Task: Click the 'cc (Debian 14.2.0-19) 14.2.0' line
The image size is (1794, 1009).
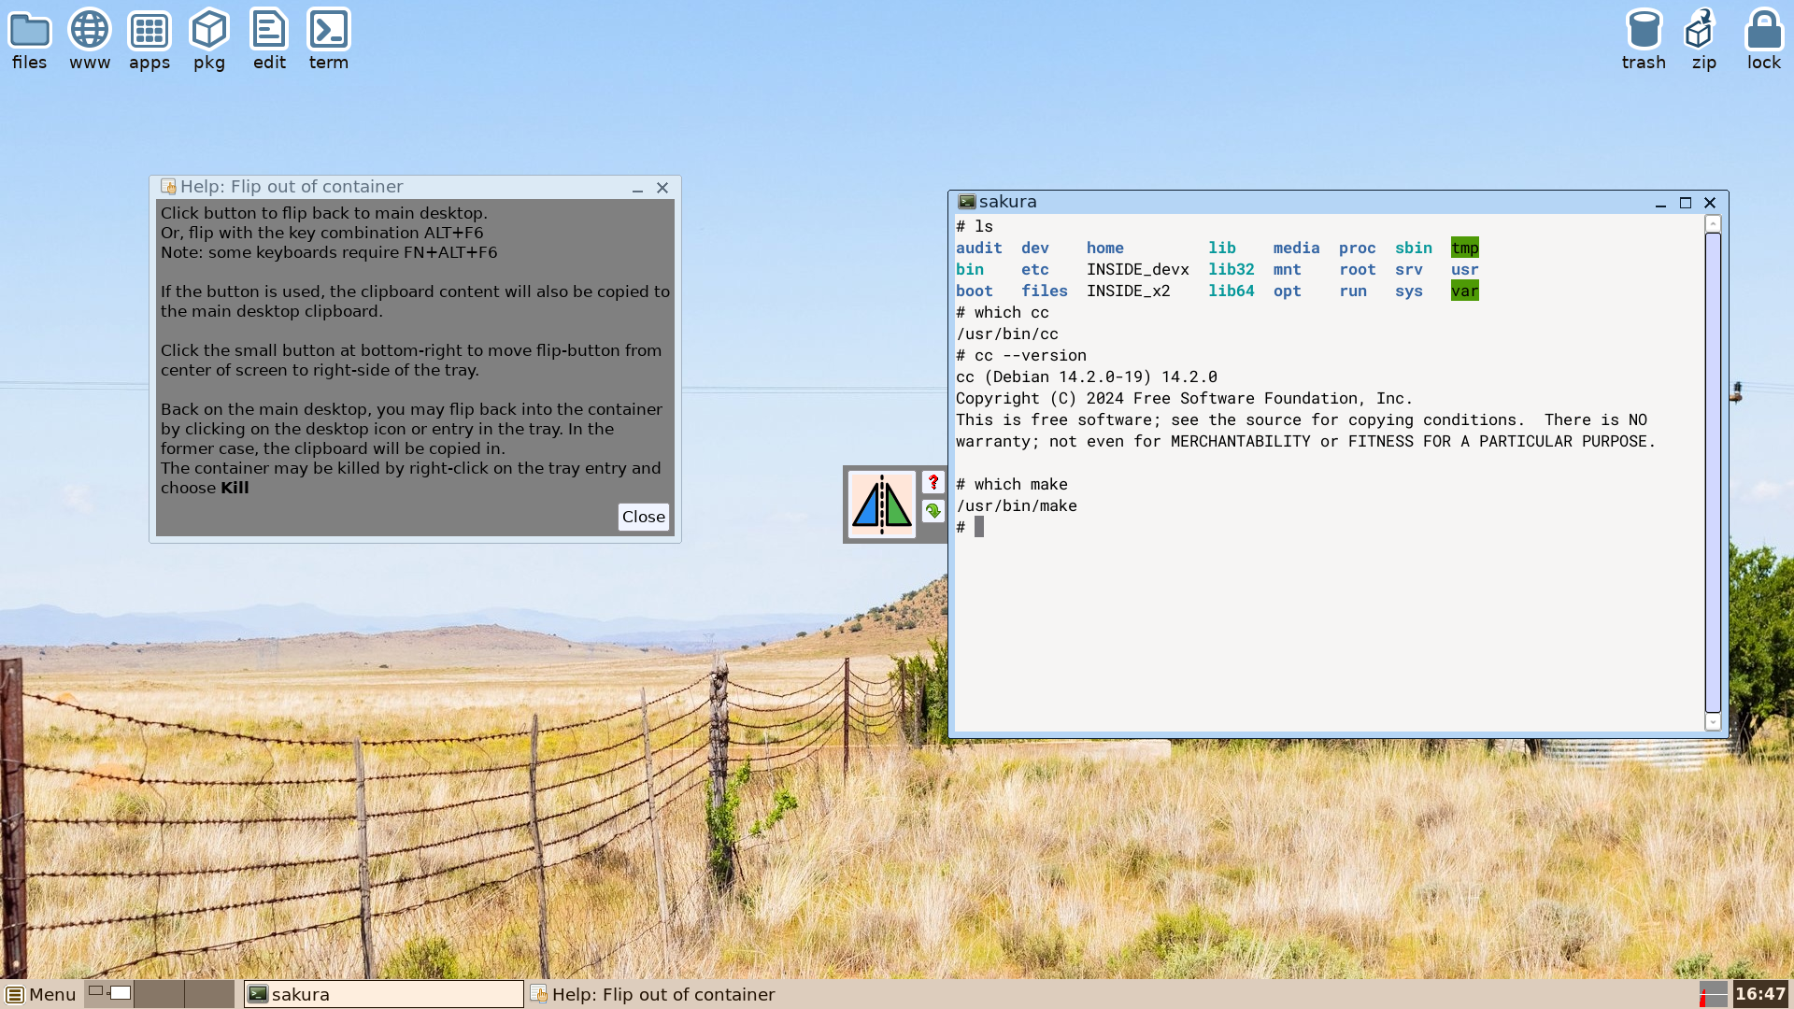Action: [1086, 377]
